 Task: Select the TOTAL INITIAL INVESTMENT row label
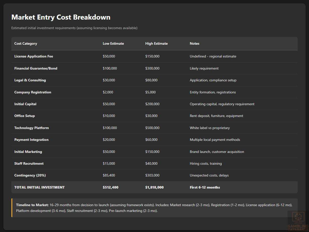(x=40, y=187)
